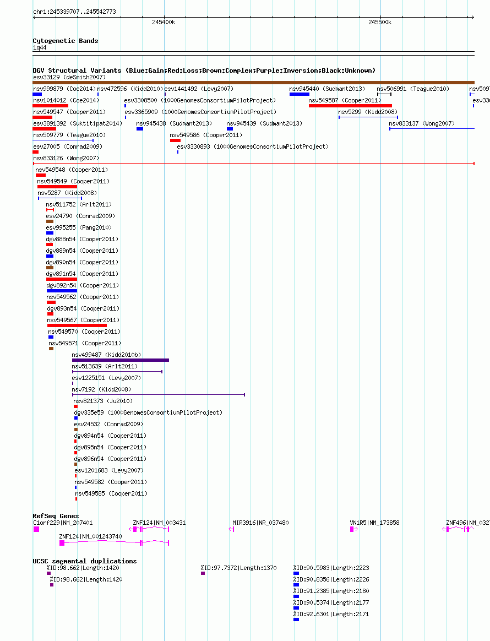Click the blue gain bar under nsv945440
Screen dimensions: 490x641
click(299, 94)
